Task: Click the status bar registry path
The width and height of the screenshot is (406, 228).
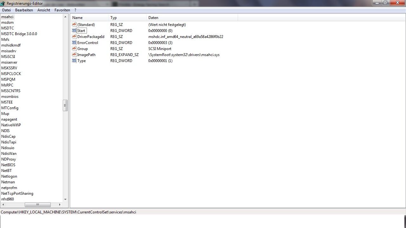Action: (x=69, y=212)
